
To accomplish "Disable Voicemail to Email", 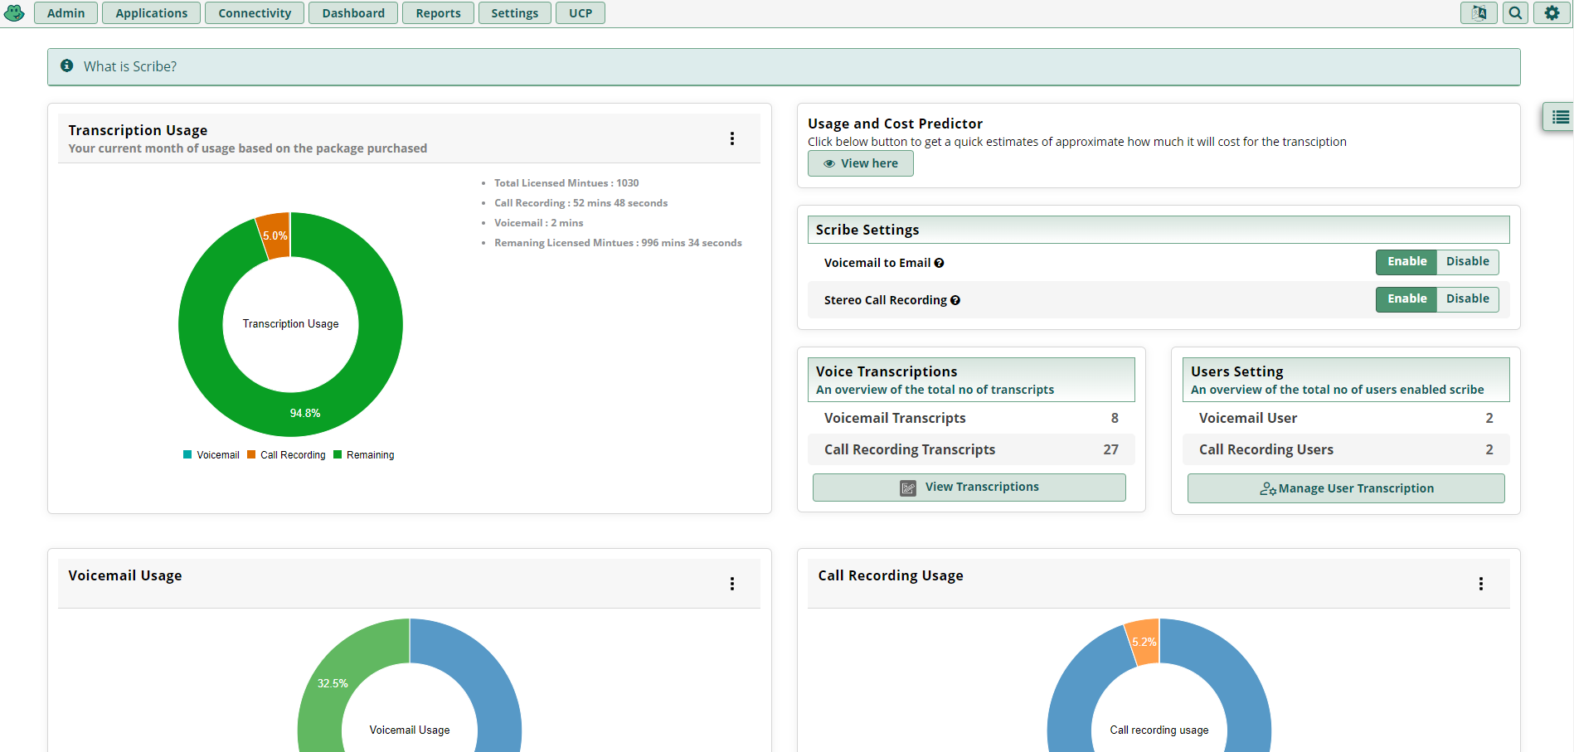I will [1467, 262].
